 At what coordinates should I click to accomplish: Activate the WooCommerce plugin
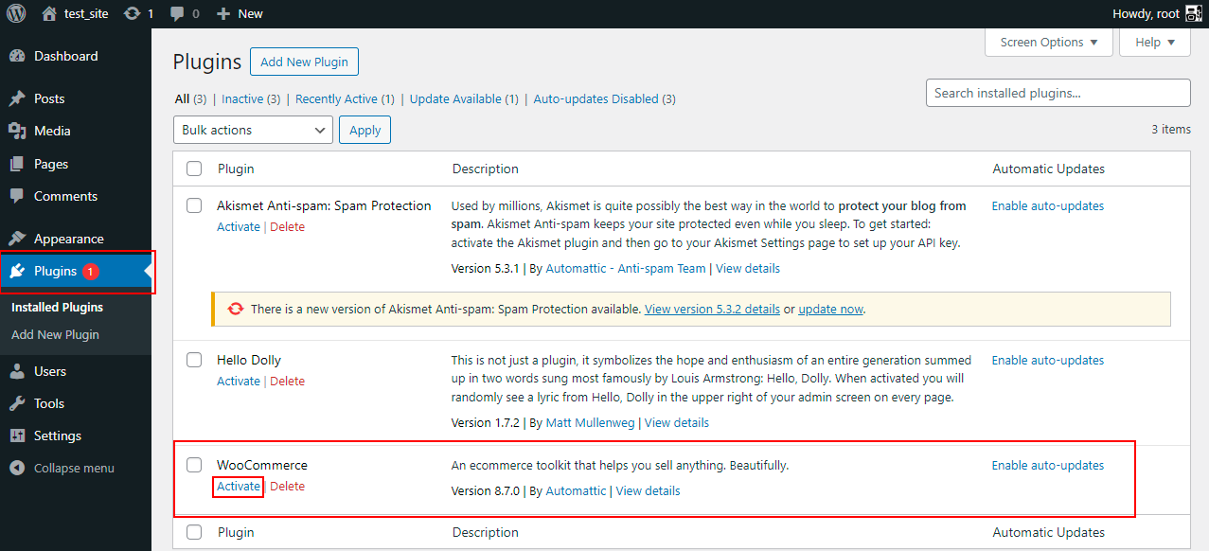pyautogui.click(x=238, y=486)
